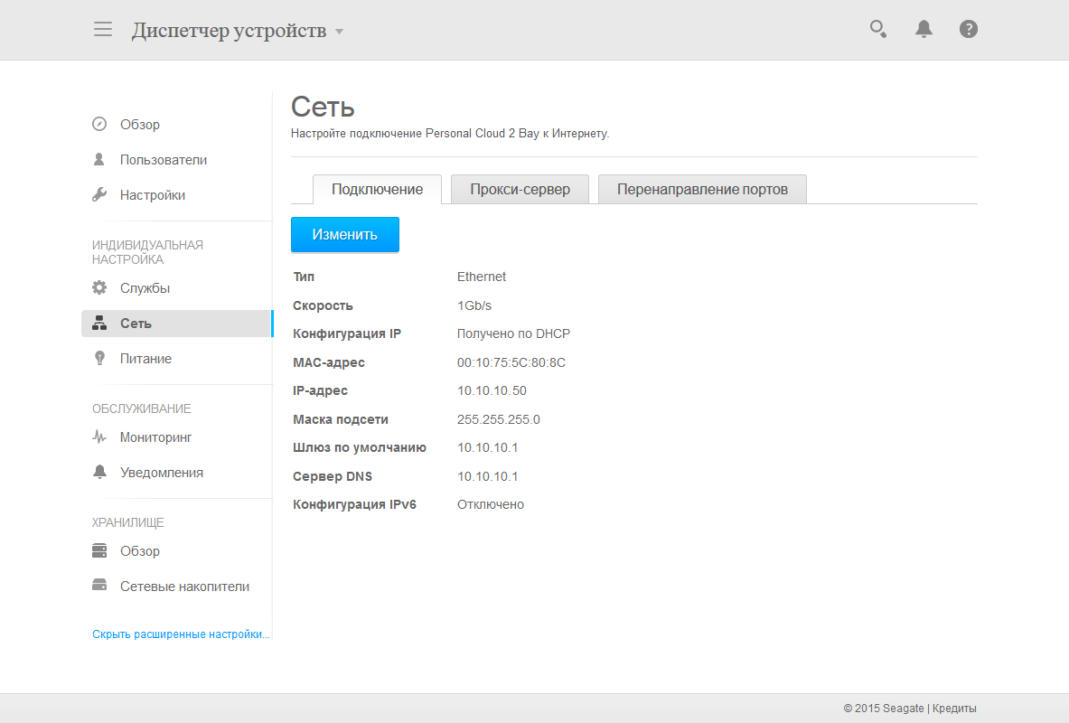The width and height of the screenshot is (1069, 723).
Task: Click the Ethernet type value
Action: (x=482, y=277)
